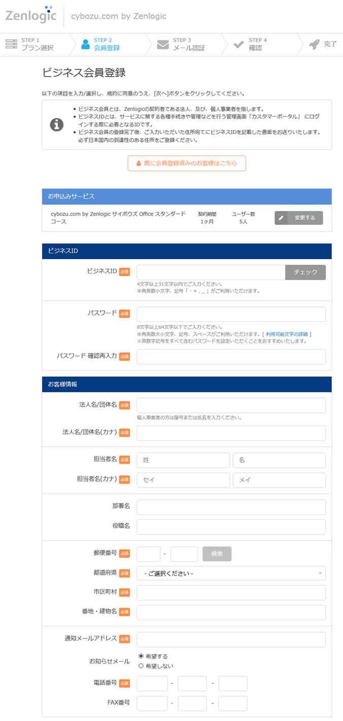This screenshot has height=721, width=343.
Task: Click middle FAX番号 box
Action: tap(192, 703)
